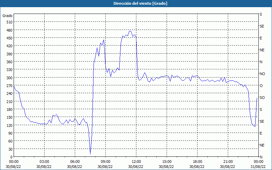This screenshot has width=272, height=170.
Task: Select the 12:00 time axis label
Action: point(136,162)
